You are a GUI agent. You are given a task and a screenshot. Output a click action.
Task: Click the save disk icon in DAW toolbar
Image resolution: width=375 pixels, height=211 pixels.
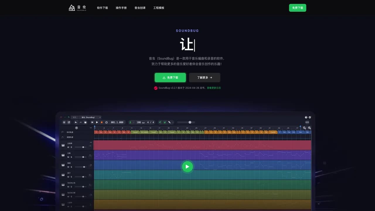(x=85, y=122)
